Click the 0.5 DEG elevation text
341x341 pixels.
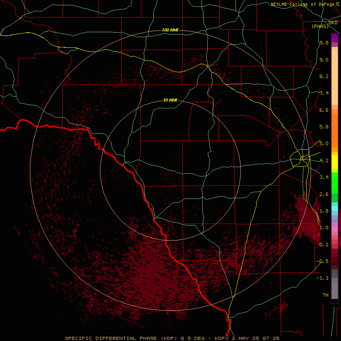coord(192,338)
